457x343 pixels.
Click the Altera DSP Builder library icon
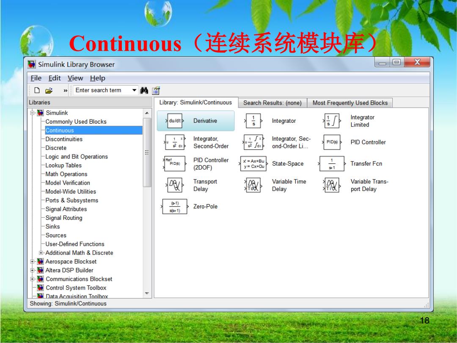pyautogui.click(x=41, y=270)
